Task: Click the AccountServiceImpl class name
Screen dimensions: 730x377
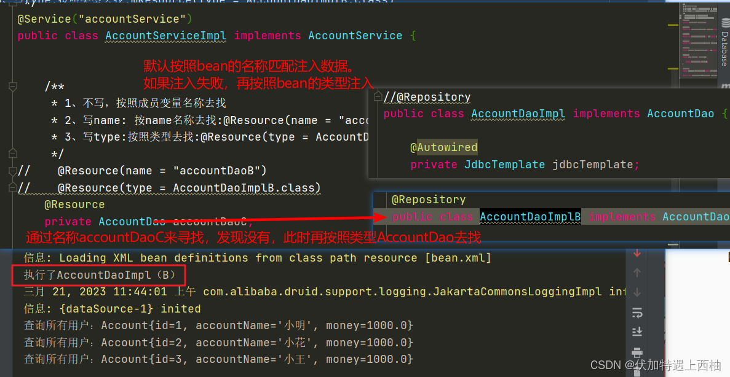Action: [165, 36]
